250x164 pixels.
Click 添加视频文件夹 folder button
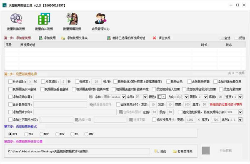74,38
